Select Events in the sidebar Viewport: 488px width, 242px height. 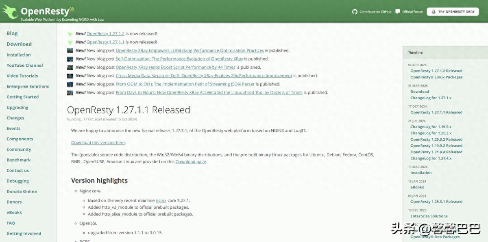pyautogui.click(x=13, y=129)
